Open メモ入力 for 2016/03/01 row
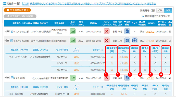The image size is (176, 97). pyautogui.click(x=150, y=32)
